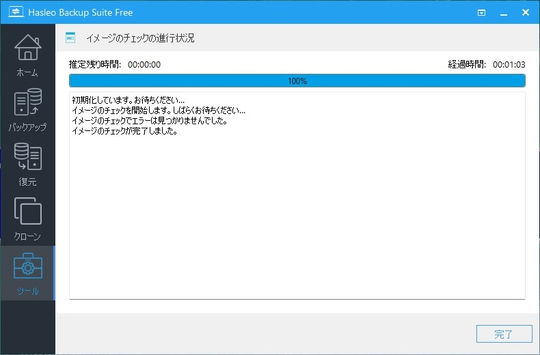Image resolution: width=540 pixels, height=355 pixels.
Task: Click the 100% progress bar
Action: pyautogui.click(x=297, y=81)
